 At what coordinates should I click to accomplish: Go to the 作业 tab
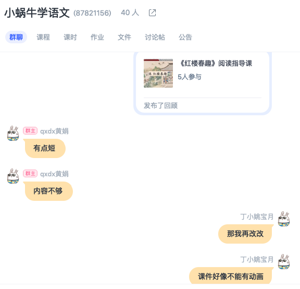click(97, 37)
